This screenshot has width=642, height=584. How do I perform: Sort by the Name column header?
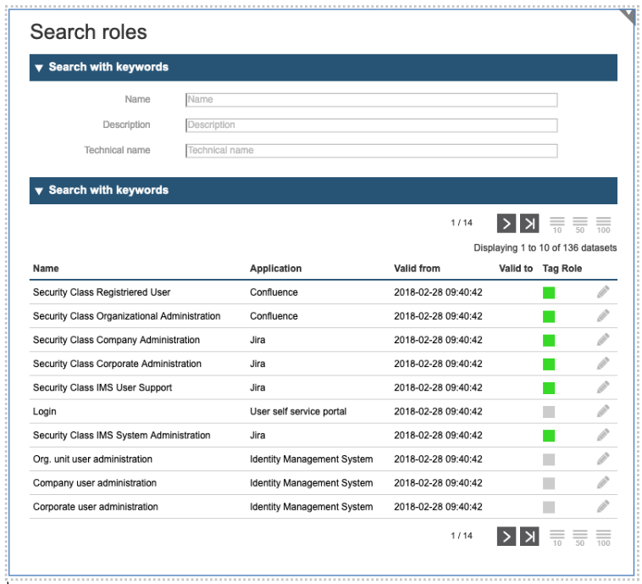[46, 269]
